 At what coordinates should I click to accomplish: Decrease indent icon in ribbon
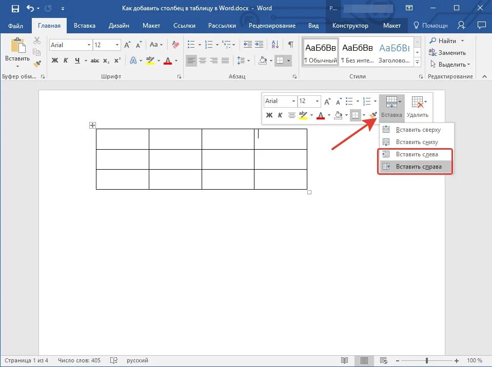click(248, 45)
